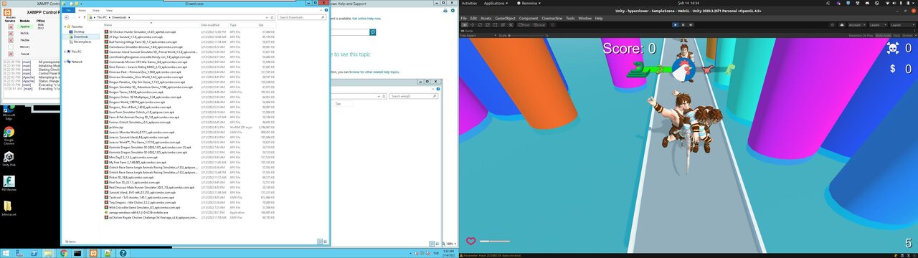Open Google Chrome desktop shortcut
Screen dimensions: 918x258
(9, 134)
